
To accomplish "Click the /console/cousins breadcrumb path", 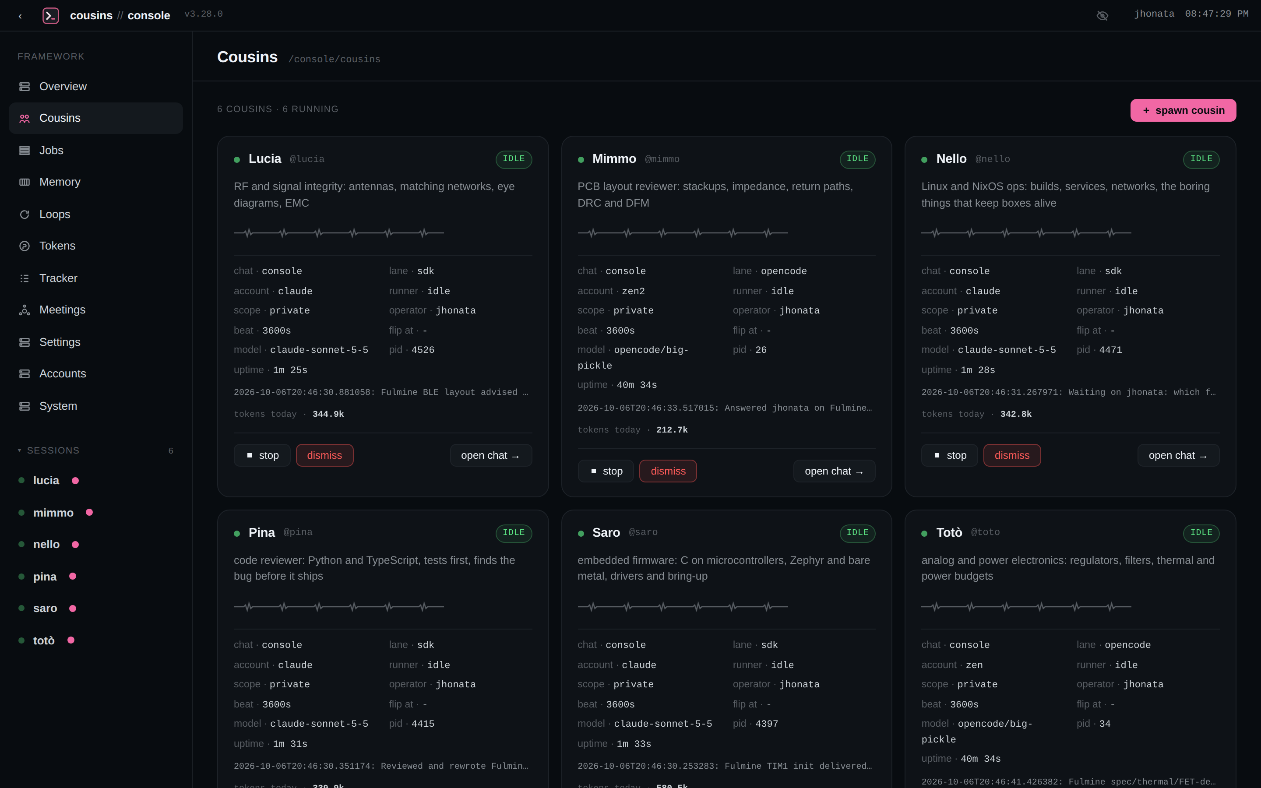I will click(335, 60).
